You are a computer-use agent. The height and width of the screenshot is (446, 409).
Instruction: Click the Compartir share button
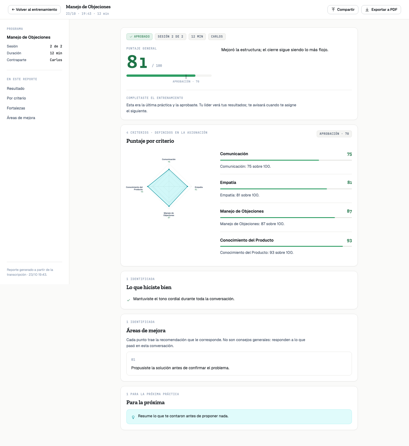point(343,10)
